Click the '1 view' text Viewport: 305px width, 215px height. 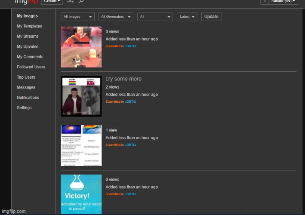click(111, 130)
